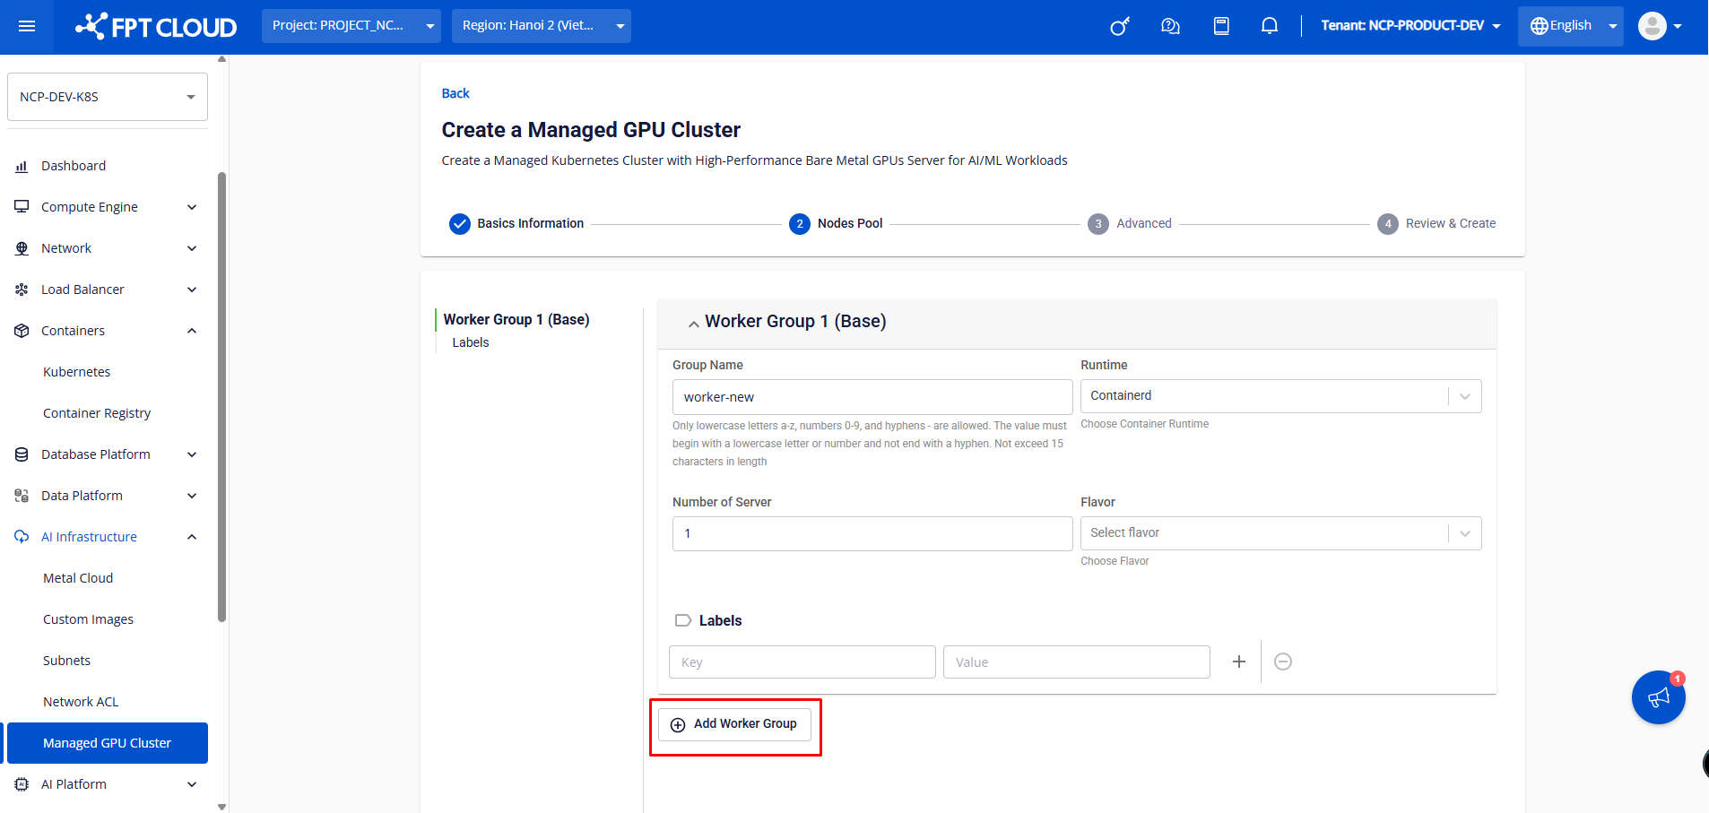Screen dimensions: 1709x813
Task: Click the notification bell icon
Action: point(1269,26)
